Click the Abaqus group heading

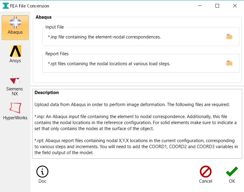(44, 17)
